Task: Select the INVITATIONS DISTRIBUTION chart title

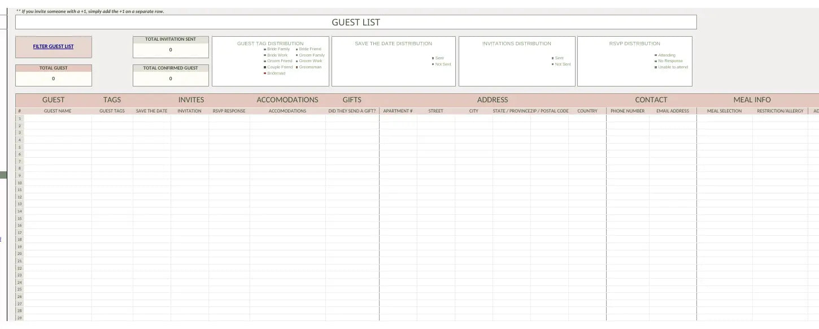Action: 516,44
